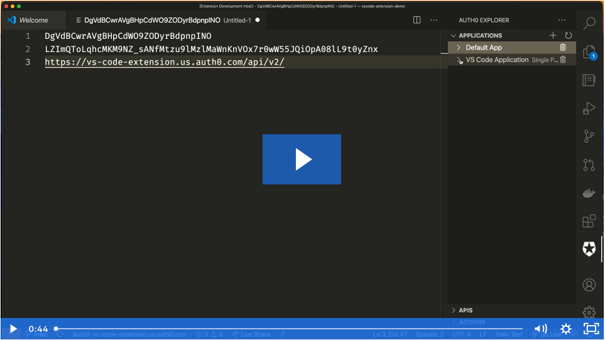Close the Untitled-1 tab via the unsaved dot

258,20
